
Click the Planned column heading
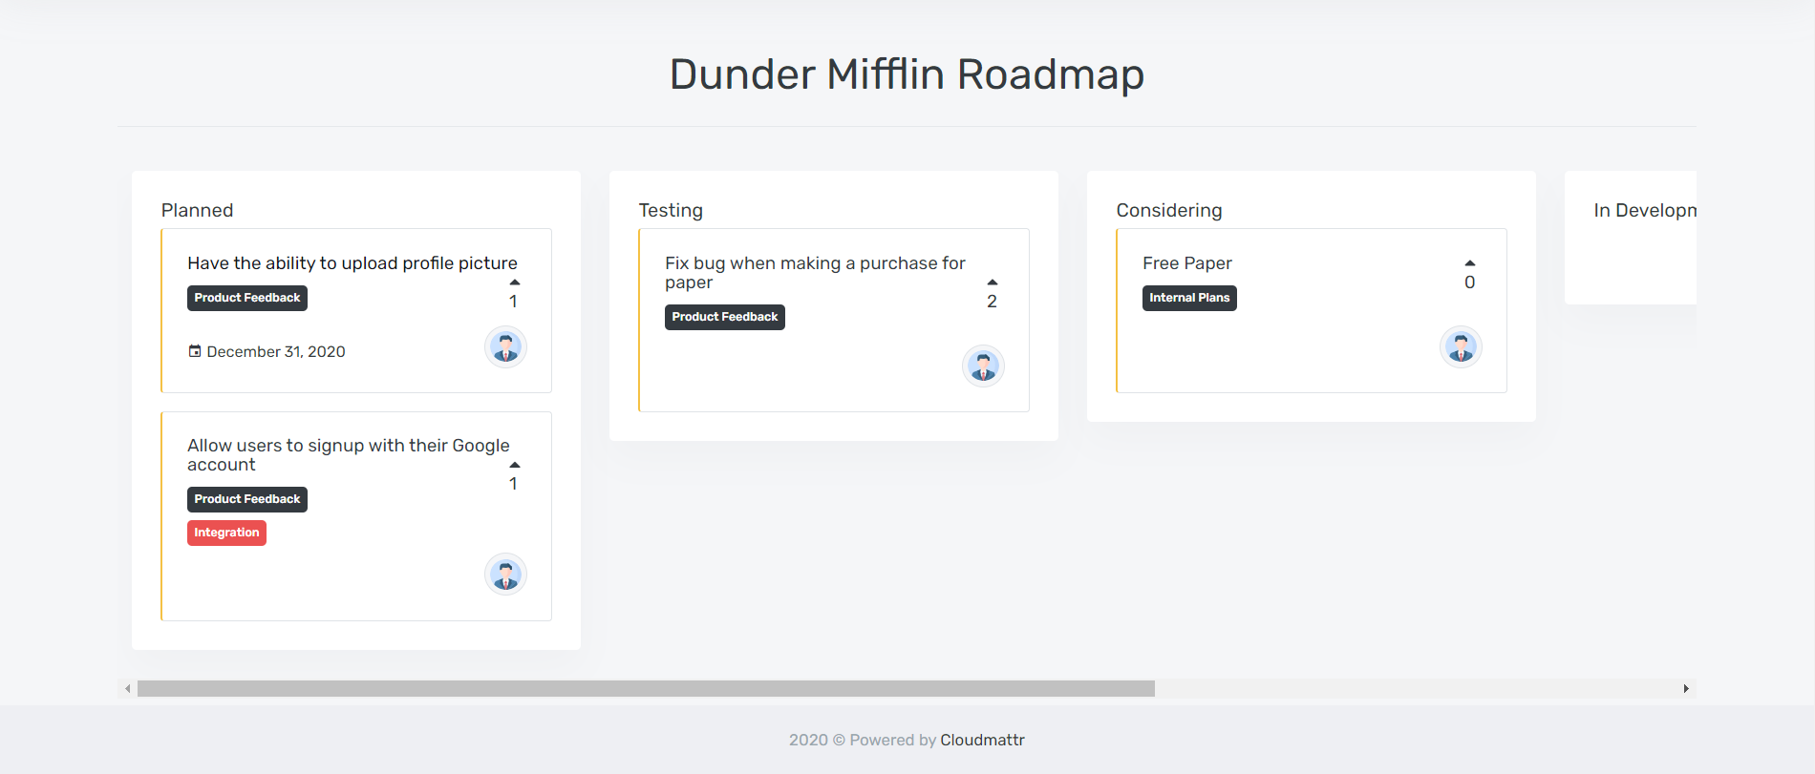click(x=197, y=210)
